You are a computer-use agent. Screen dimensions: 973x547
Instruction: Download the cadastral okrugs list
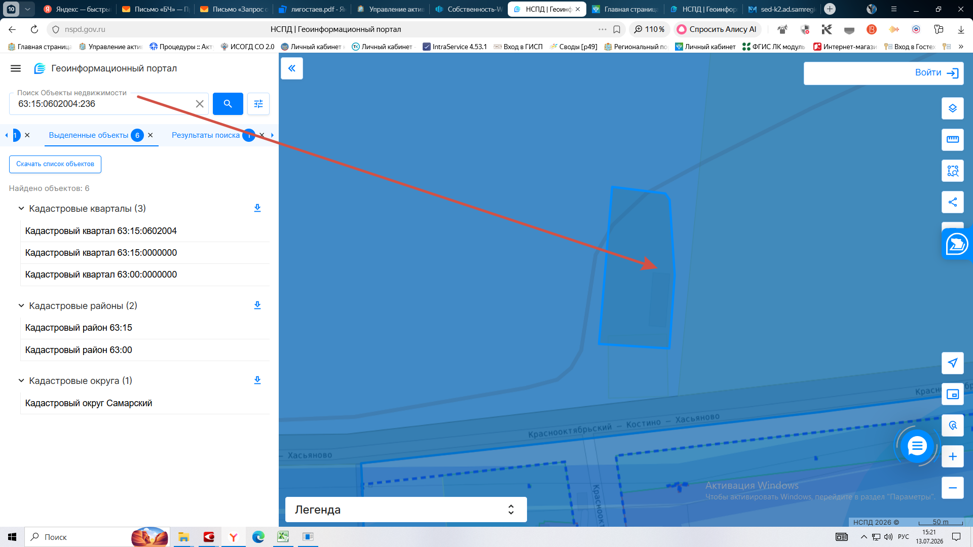257,380
